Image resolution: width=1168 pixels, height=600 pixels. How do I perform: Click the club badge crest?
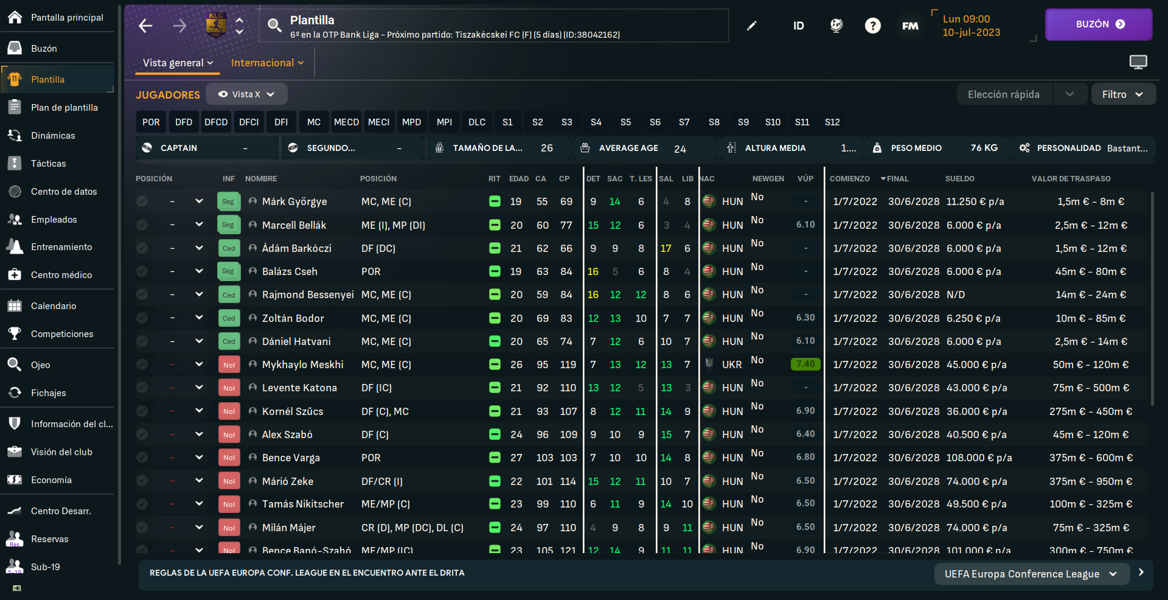click(x=216, y=25)
